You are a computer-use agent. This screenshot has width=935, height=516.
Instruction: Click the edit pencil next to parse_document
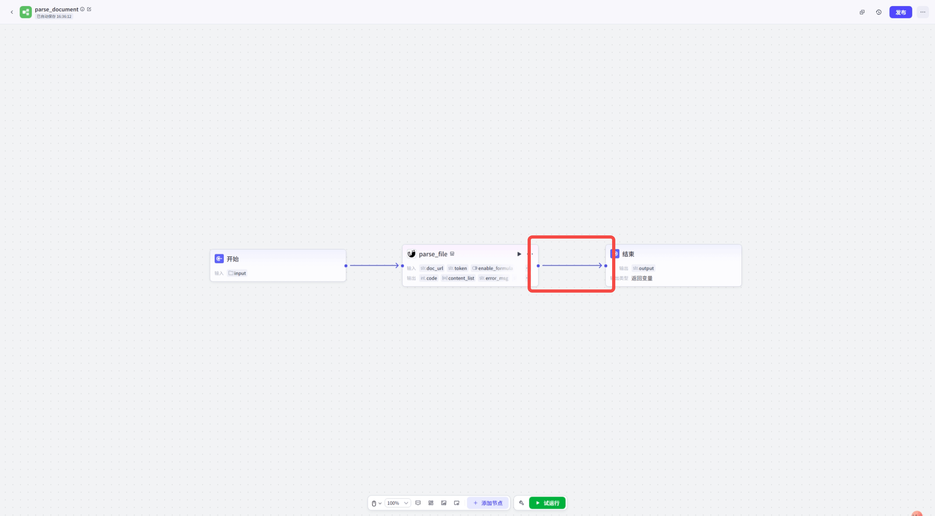coord(89,9)
